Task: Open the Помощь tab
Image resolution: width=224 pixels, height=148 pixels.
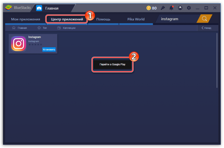Action: tap(103, 19)
